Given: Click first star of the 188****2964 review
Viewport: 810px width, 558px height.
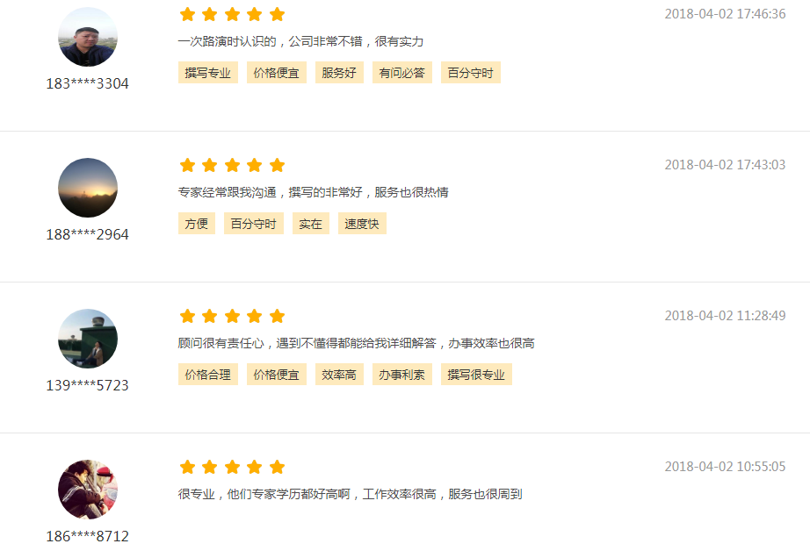Looking at the screenshot, I should (x=187, y=165).
